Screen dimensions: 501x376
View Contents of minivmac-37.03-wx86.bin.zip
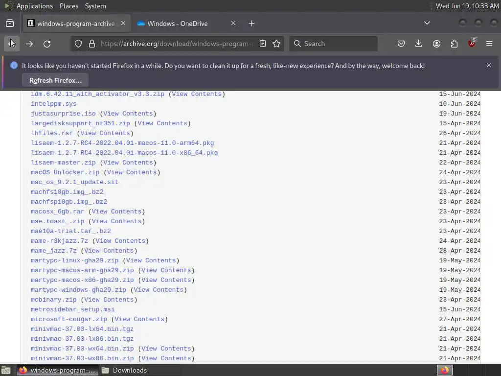pos(166,358)
